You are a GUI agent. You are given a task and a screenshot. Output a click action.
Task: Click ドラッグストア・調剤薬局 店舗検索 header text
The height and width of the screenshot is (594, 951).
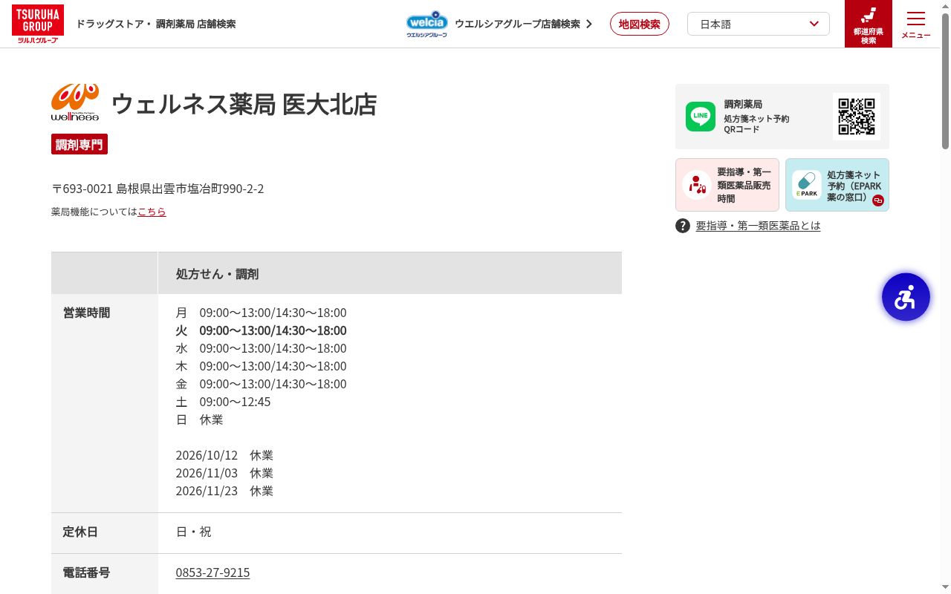coord(156,24)
